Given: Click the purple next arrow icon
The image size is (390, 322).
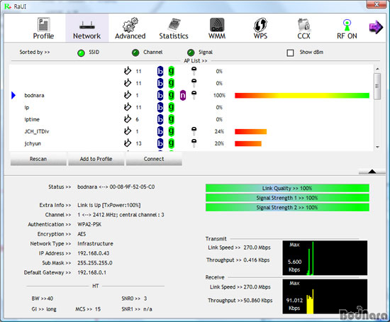Looking at the screenshot, I should pos(376,27).
